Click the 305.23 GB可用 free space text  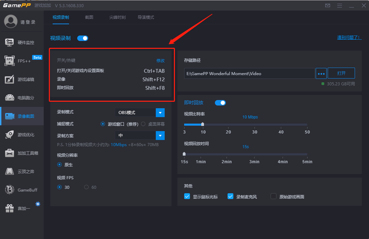click(x=341, y=84)
